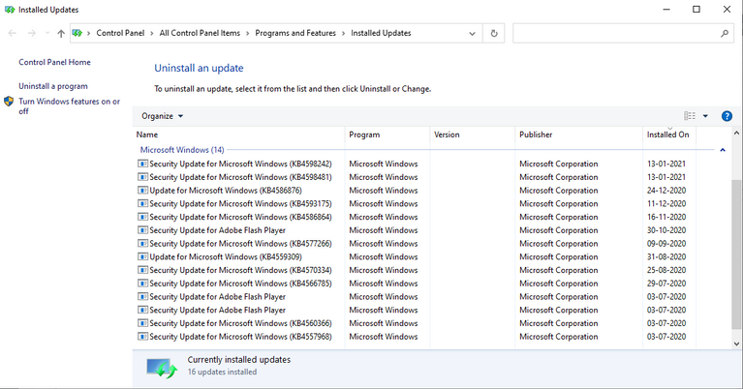The width and height of the screenshot is (743, 389).
Task: Click the search magnifier icon
Action: pos(725,34)
